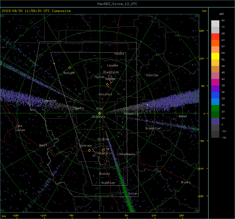This screenshot has height=219, width=235.
Task: Click the legend value 42
Action: 223,79
